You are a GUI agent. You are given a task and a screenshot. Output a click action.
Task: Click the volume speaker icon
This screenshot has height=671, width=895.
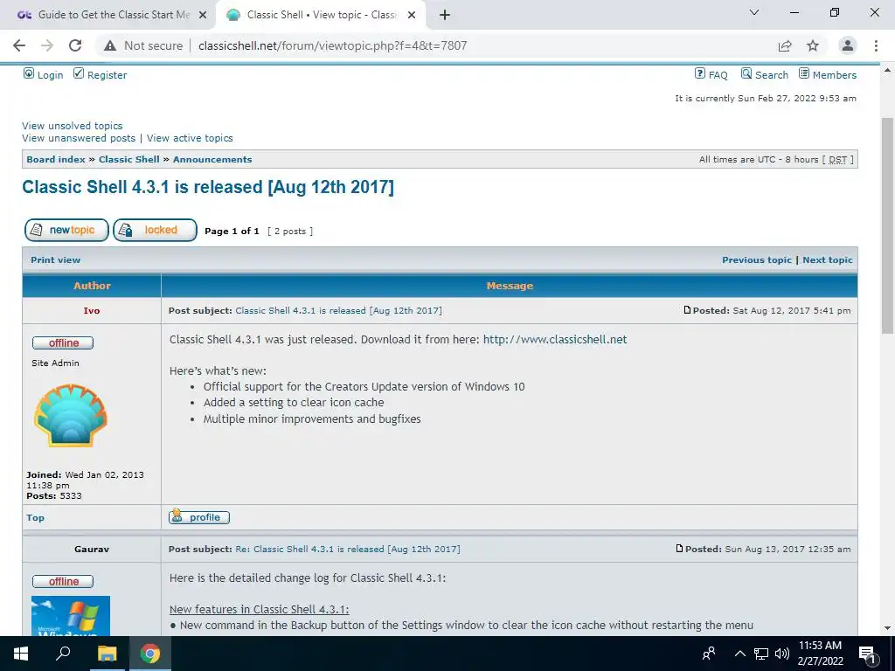tap(782, 654)
